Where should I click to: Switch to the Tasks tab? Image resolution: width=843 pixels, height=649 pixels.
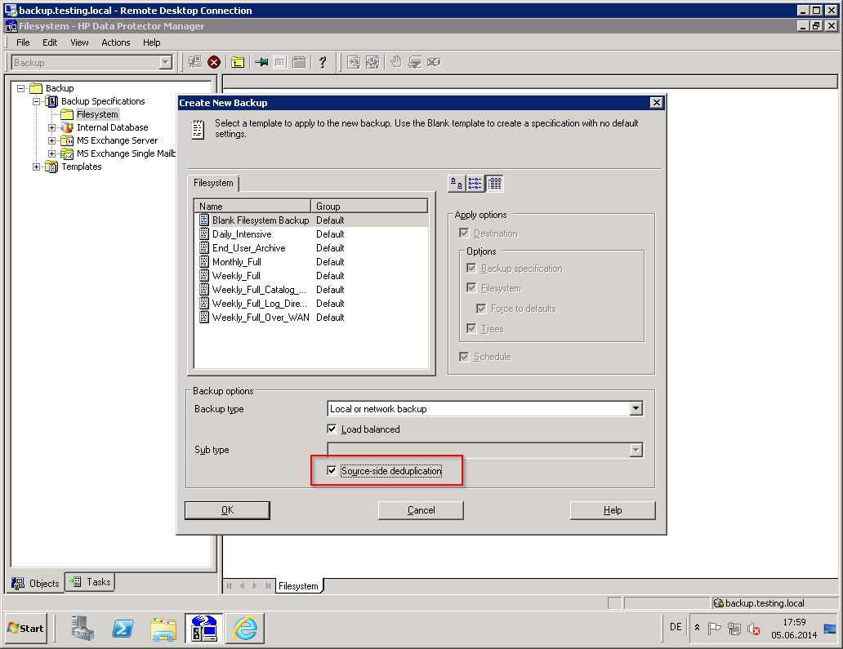pos(91,582)
